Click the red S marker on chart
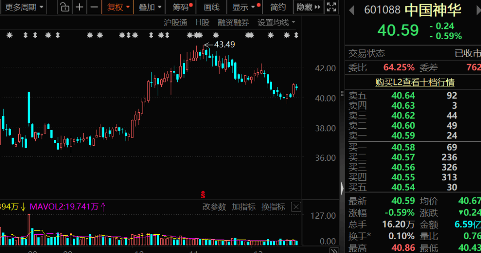This screenshot has height=253, width=481. point(203,194)
